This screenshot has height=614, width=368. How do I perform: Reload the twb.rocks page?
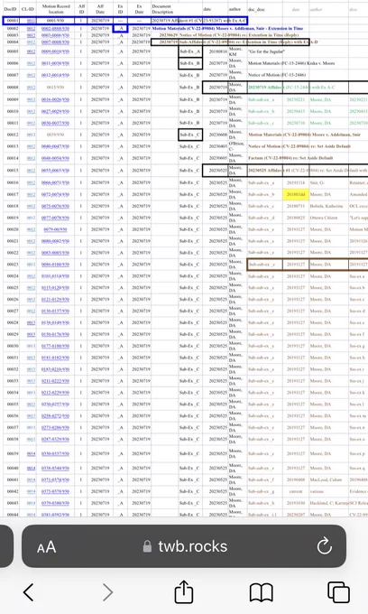point(324,546)
